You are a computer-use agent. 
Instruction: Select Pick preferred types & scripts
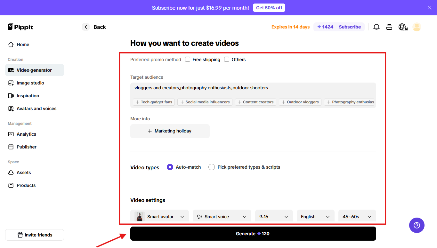(211, 167)
